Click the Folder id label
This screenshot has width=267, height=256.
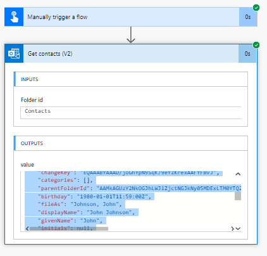coord(32,100)
